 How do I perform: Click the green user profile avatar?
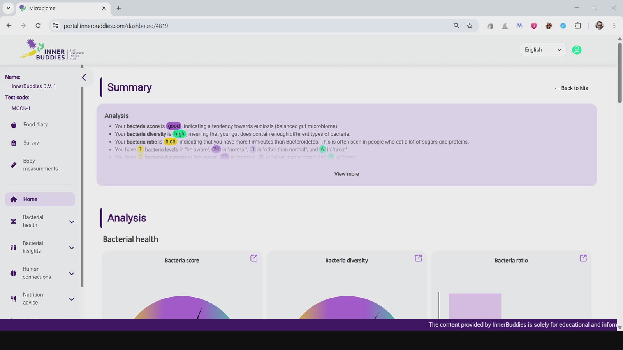tap(577, 50)
